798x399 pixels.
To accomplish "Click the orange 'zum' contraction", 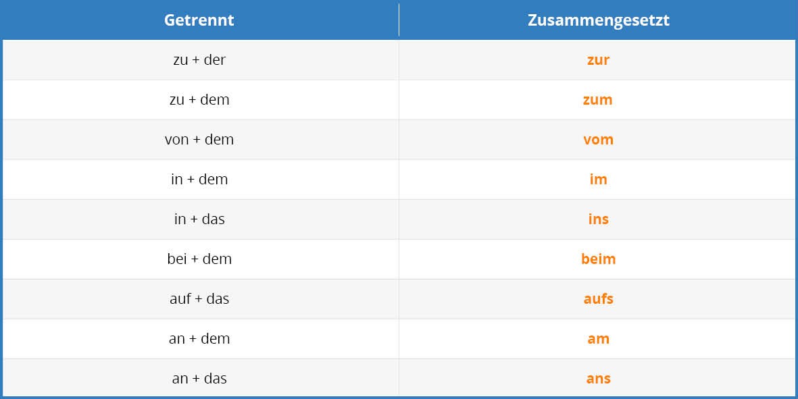I will (x=598, y=100).
